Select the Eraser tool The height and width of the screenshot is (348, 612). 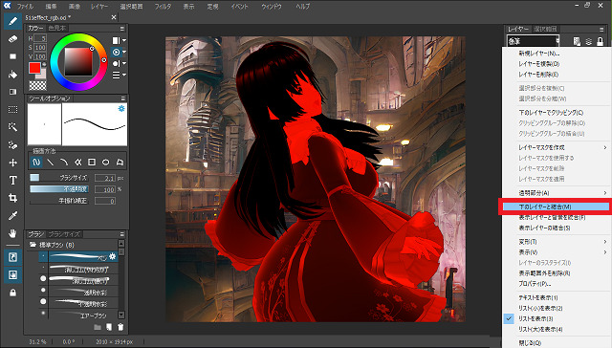[x=12, y=39]
